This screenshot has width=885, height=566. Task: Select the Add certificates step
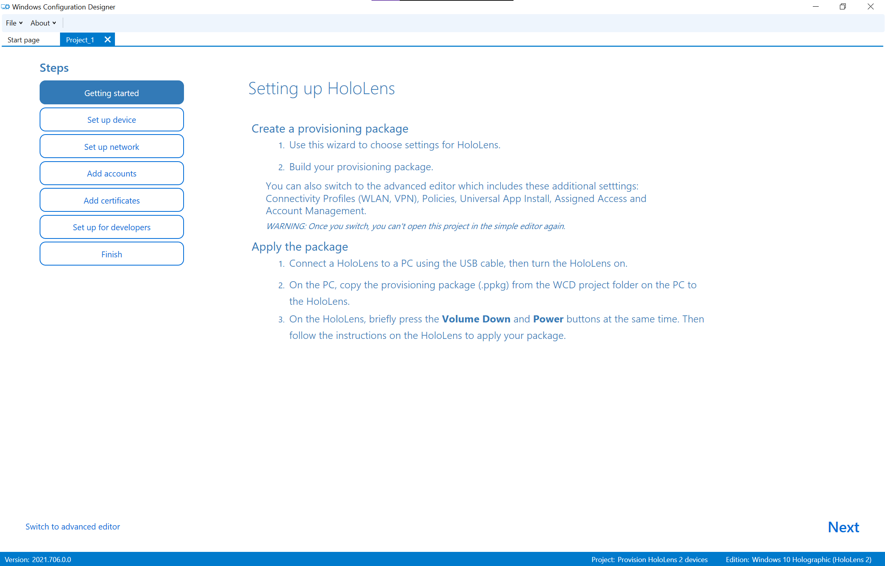111,200
